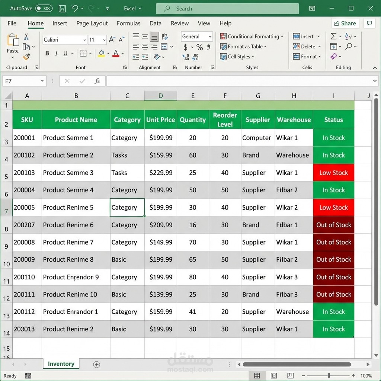Click the Decrease Decimal icon

195,57
